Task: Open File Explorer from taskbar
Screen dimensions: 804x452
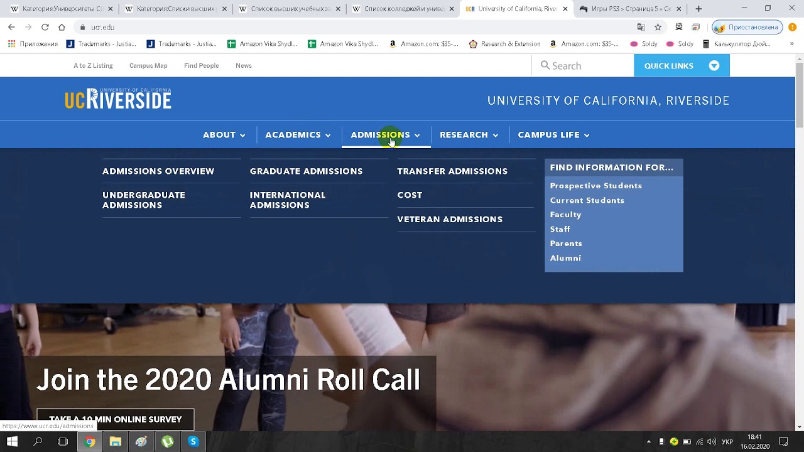Action: pyautogui.click(x=116, y=441)
